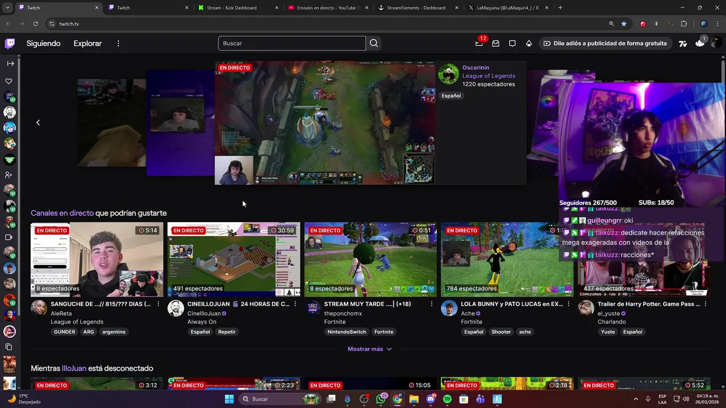This screenshot has width=726, height=408.
Task: Open Canales en directo link
Action: 62,213
